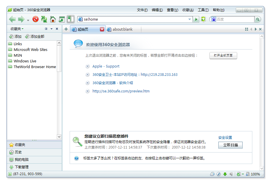Click 添加全部 to add all tabs
This screenshot has height=186, width=274.
(35, 36)
